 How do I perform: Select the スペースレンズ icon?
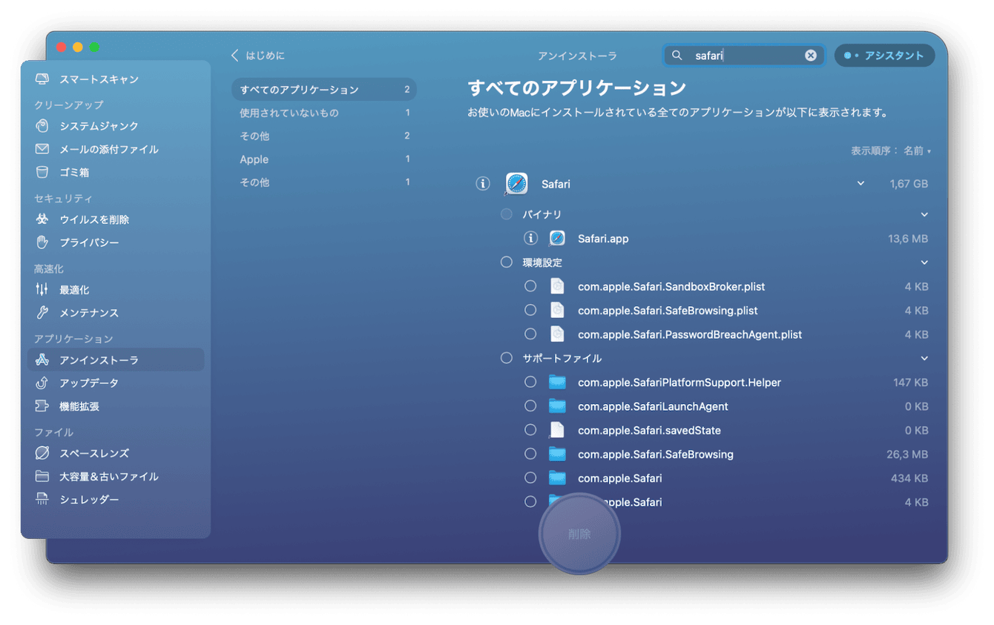(42, 453)
